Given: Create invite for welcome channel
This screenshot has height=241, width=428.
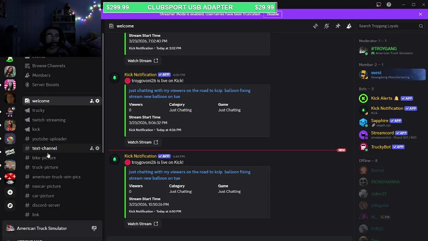Looking at the screenshot, I should 92,101.
